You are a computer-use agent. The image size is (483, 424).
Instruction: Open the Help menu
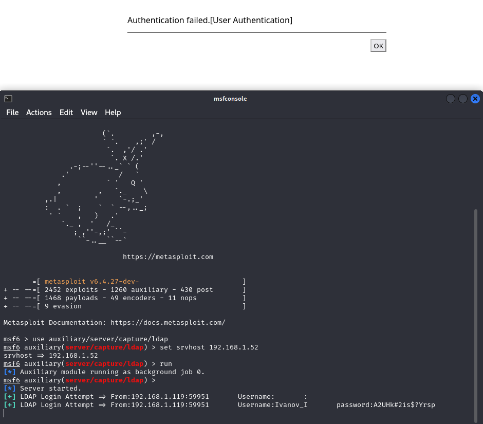[113, 113]
